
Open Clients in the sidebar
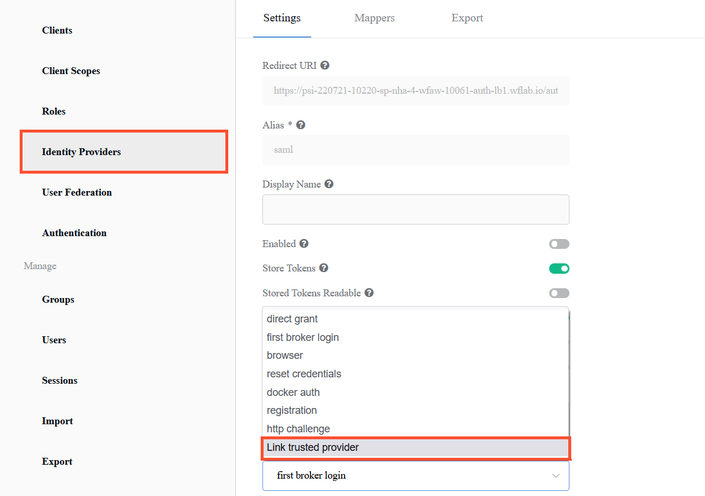click(x=57, y=30)
